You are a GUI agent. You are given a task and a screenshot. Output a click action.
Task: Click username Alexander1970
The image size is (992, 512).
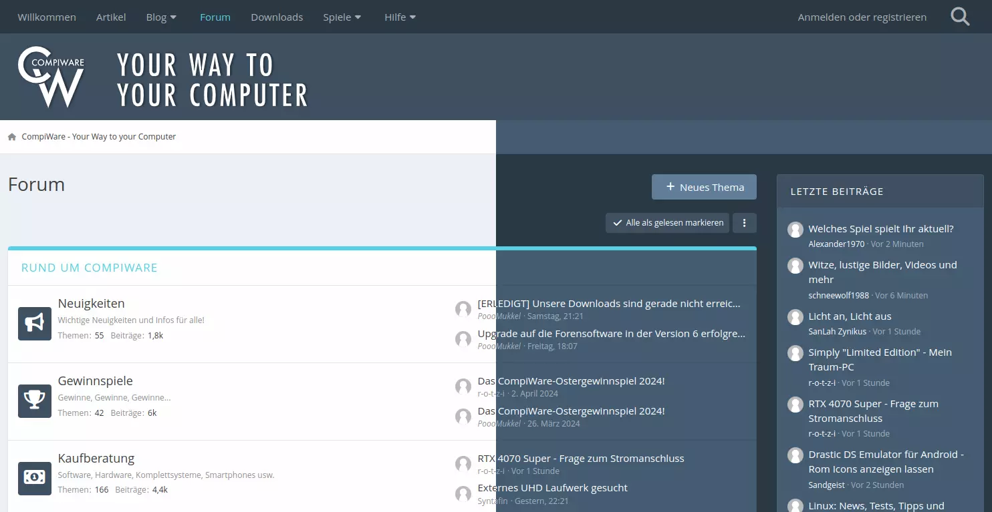tap(836, 244)
